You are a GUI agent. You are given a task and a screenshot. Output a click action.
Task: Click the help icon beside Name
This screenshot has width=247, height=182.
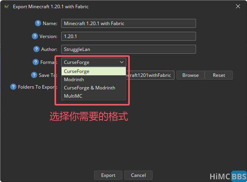pyautogui.click(x=38, y=23)
